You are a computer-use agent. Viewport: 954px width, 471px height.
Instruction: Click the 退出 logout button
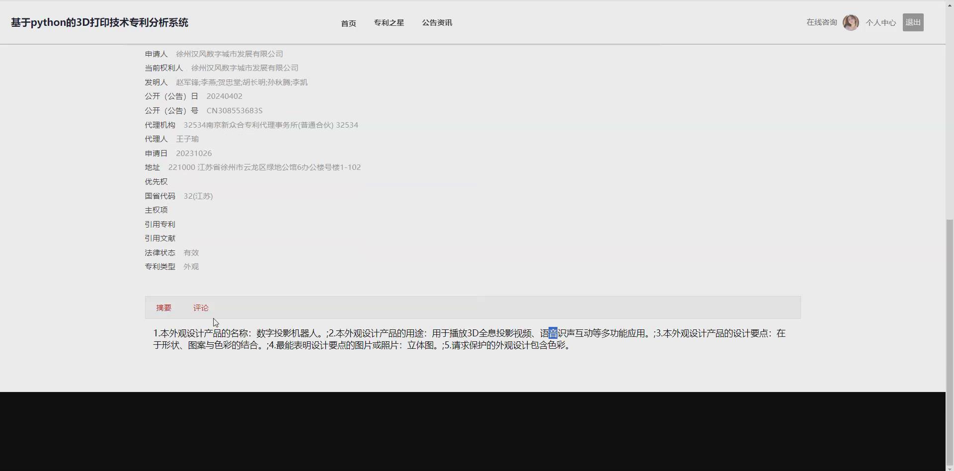(x=913, y=22)
